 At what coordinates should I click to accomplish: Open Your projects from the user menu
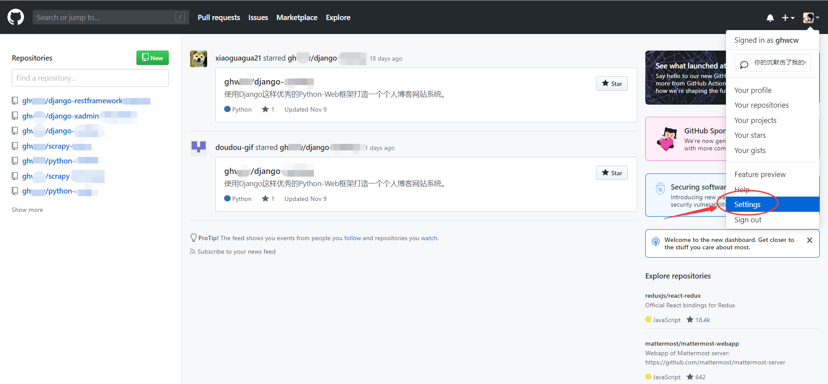(755, 120)
